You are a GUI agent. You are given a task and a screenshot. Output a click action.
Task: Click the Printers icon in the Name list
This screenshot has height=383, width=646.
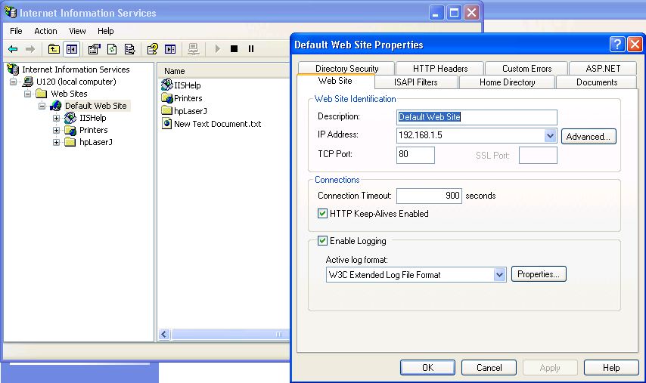[167, 98]
